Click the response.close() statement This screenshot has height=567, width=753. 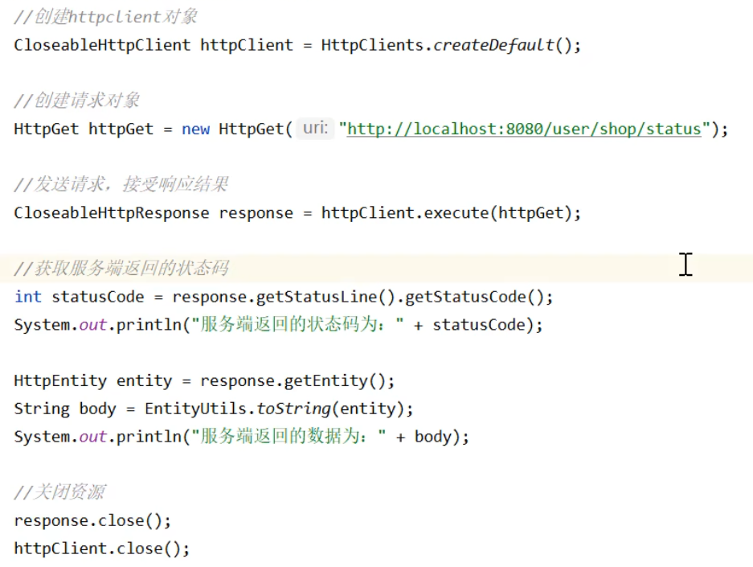(x=92, y=520)
